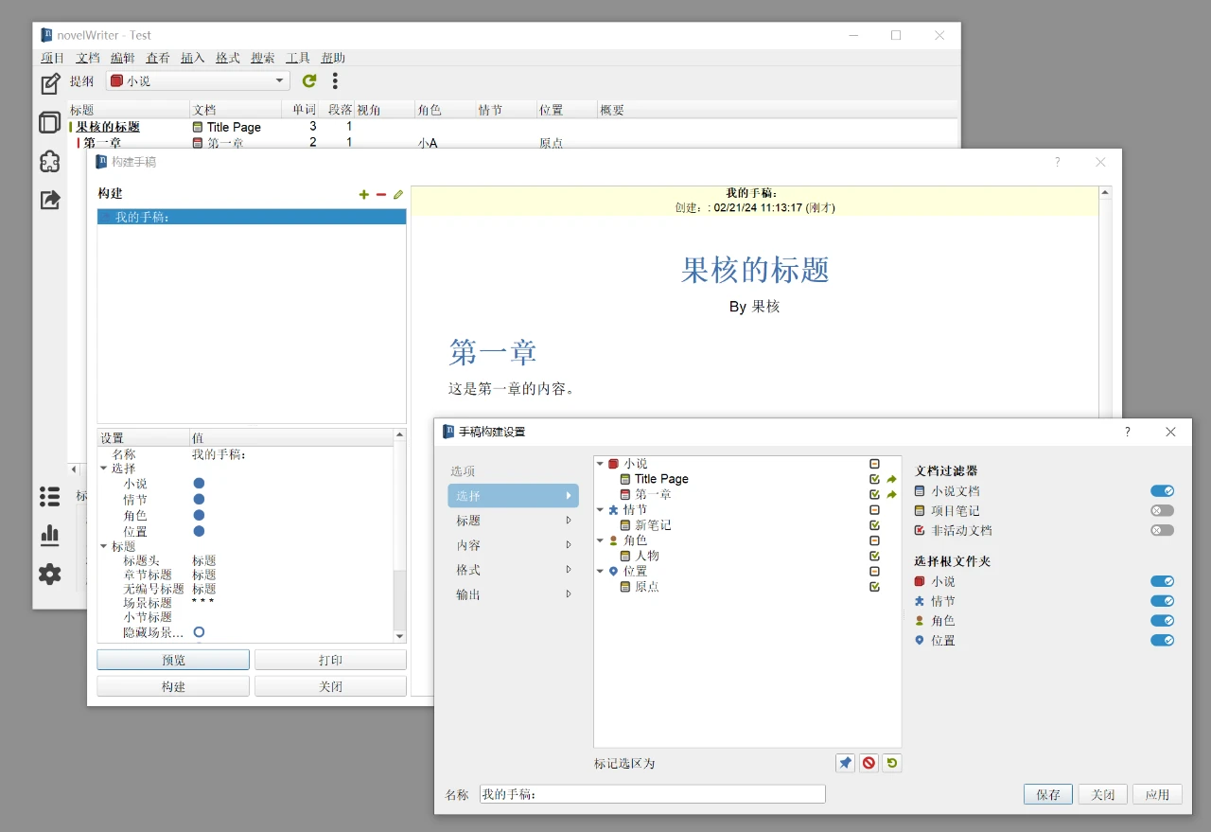This screenshot has height=832, width=1211.
Task: Collapse the 标题 group in build settings list
Action: point(104,546)
